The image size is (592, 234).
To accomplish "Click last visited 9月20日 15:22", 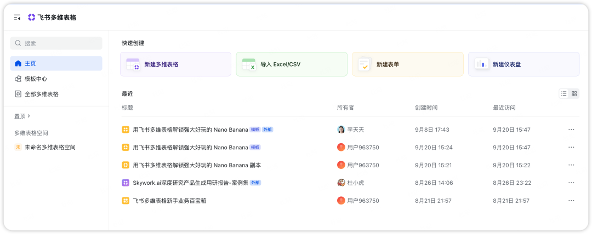I will tap(511, 165).
